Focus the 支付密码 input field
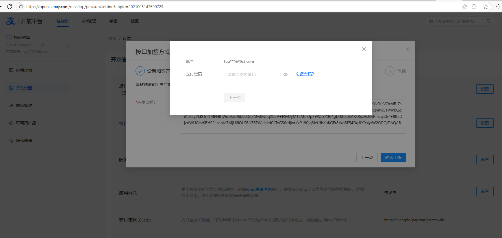 (257, 74)
